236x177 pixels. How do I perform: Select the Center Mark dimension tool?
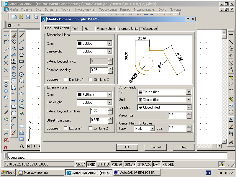231,112
